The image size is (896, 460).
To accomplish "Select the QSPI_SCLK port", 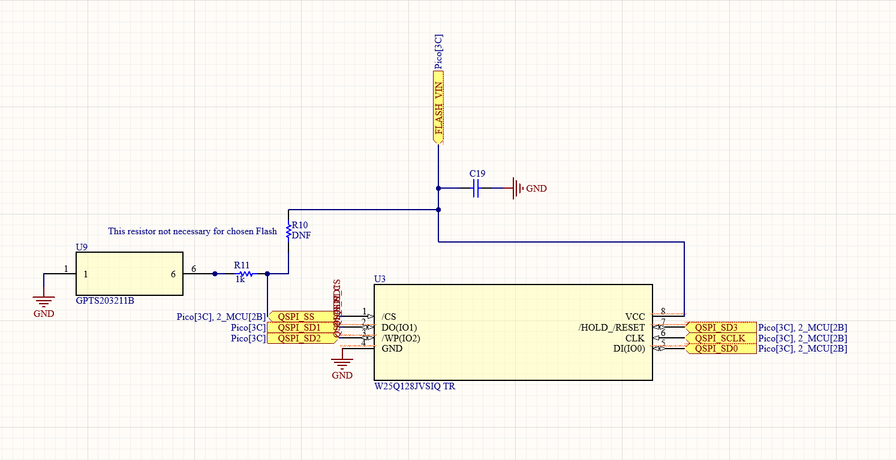I will click(721, 338).
